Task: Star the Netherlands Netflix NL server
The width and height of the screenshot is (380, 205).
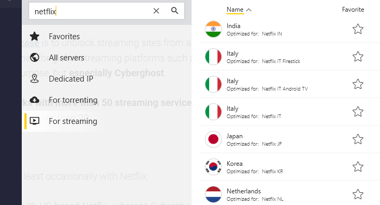Action: [x=358, y=194]
